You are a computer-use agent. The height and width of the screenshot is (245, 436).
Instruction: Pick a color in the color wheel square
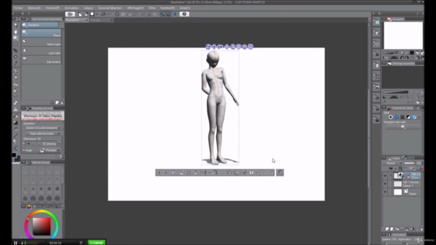click(42, 226)
